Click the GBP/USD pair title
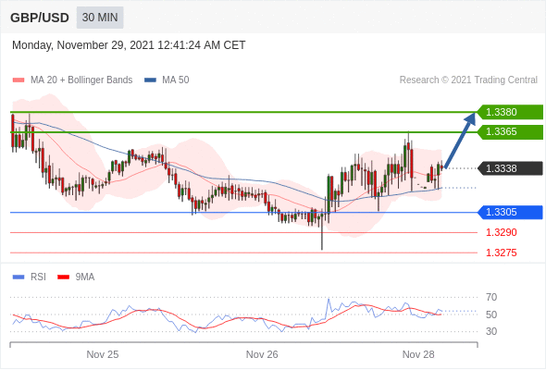Image resolution: width=546 pixels, height=370 pixels. pos(40,18)
